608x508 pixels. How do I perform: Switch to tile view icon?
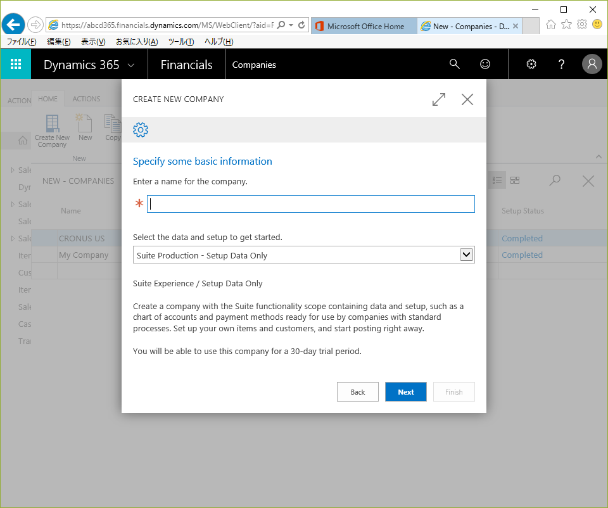pos(514,181)
